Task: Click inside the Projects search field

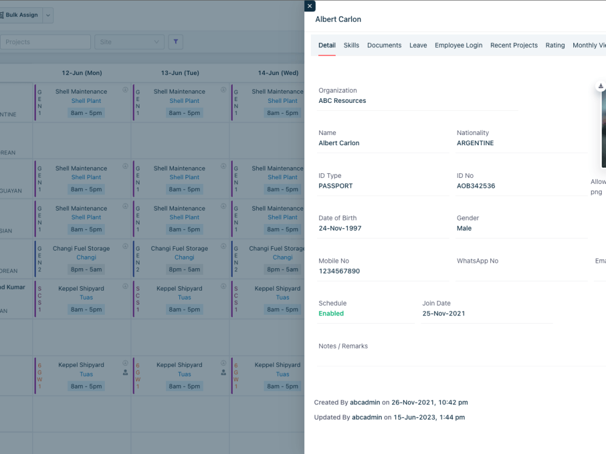Action: (45, 42)
